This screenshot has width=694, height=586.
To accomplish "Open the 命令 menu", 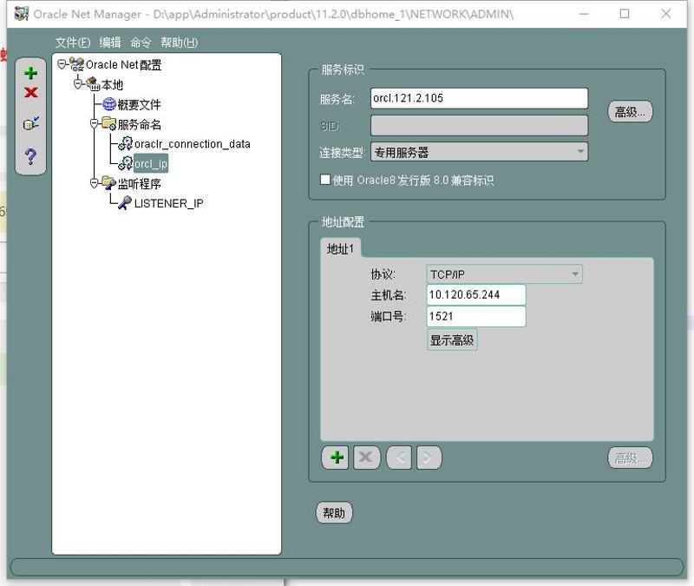I will click(141, 43).
